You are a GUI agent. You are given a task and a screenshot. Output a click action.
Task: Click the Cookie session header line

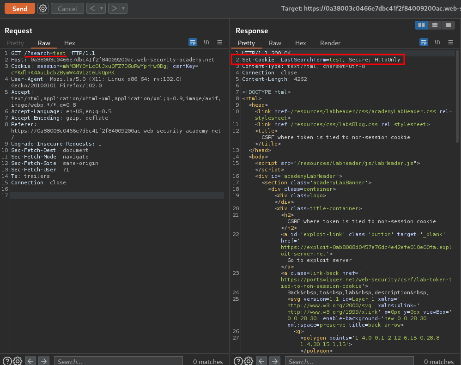pyautogui.click(x=105, y=69)
